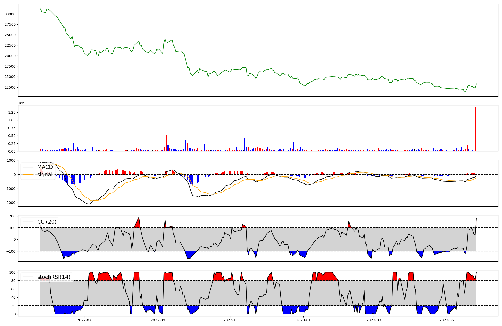
Task: Click the stochRSI(14) legend label
Action: (54, 277)
